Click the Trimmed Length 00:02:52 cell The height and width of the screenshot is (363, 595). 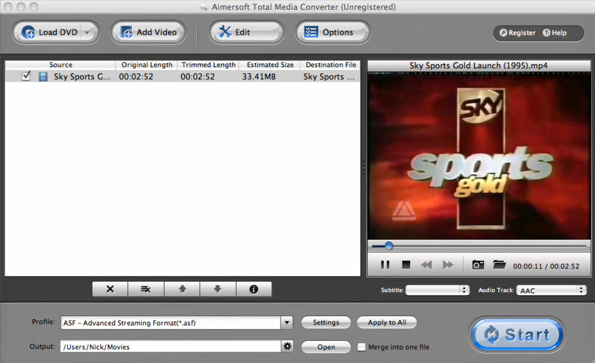pos(197,76)
